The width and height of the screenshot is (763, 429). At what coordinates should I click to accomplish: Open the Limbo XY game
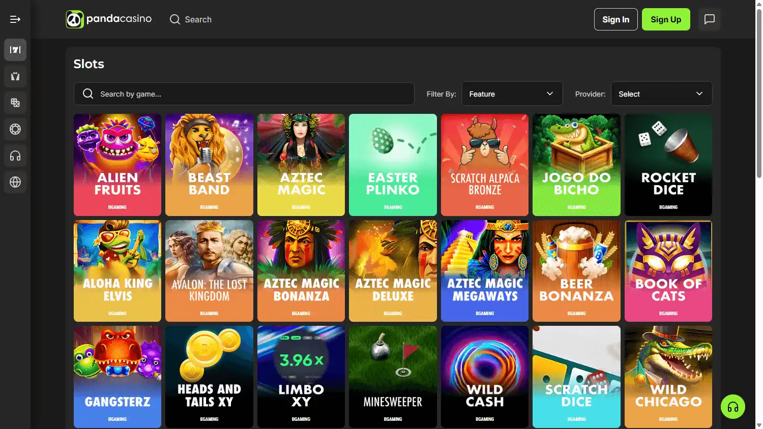point(301,377)
